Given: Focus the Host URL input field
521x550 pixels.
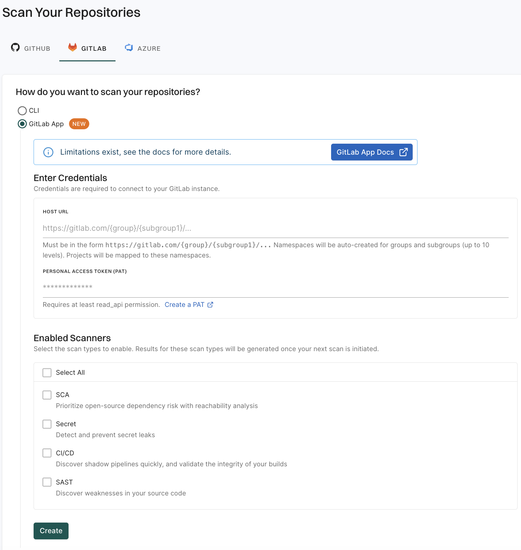Looking at the screenshot, I should tap(276, 228).
